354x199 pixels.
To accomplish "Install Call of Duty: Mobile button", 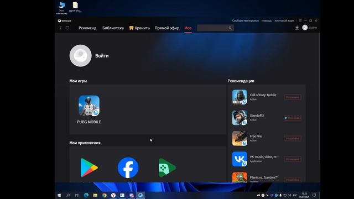I will coord(293,97).
